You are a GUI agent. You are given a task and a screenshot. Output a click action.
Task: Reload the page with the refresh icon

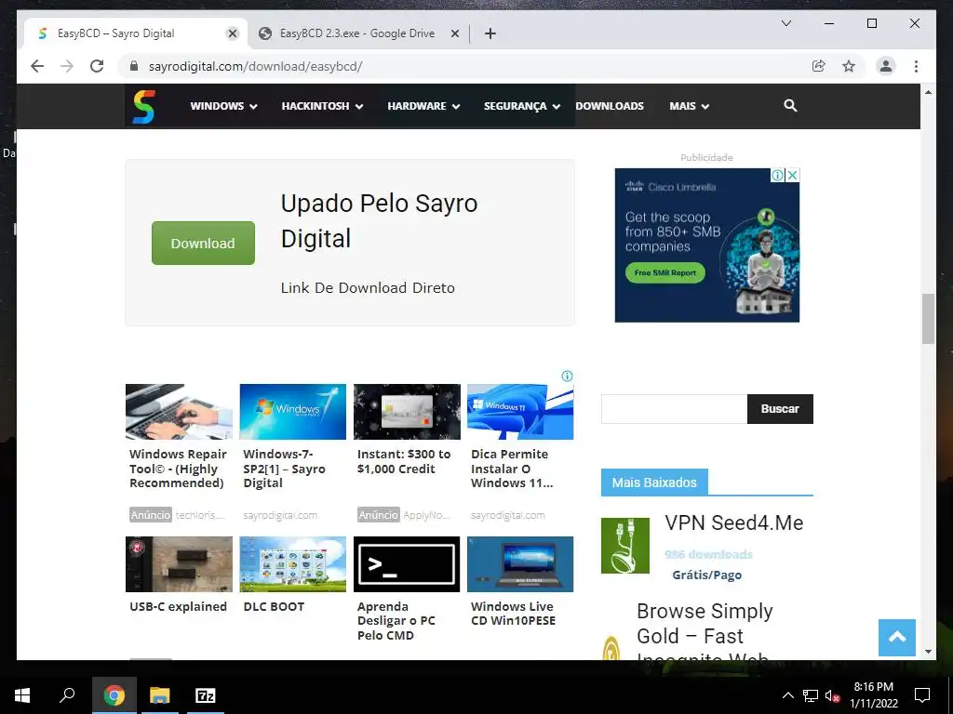(x=97, y=66)
